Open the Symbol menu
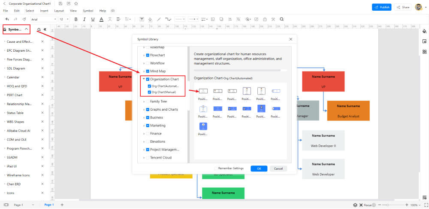 click(88, 11)
